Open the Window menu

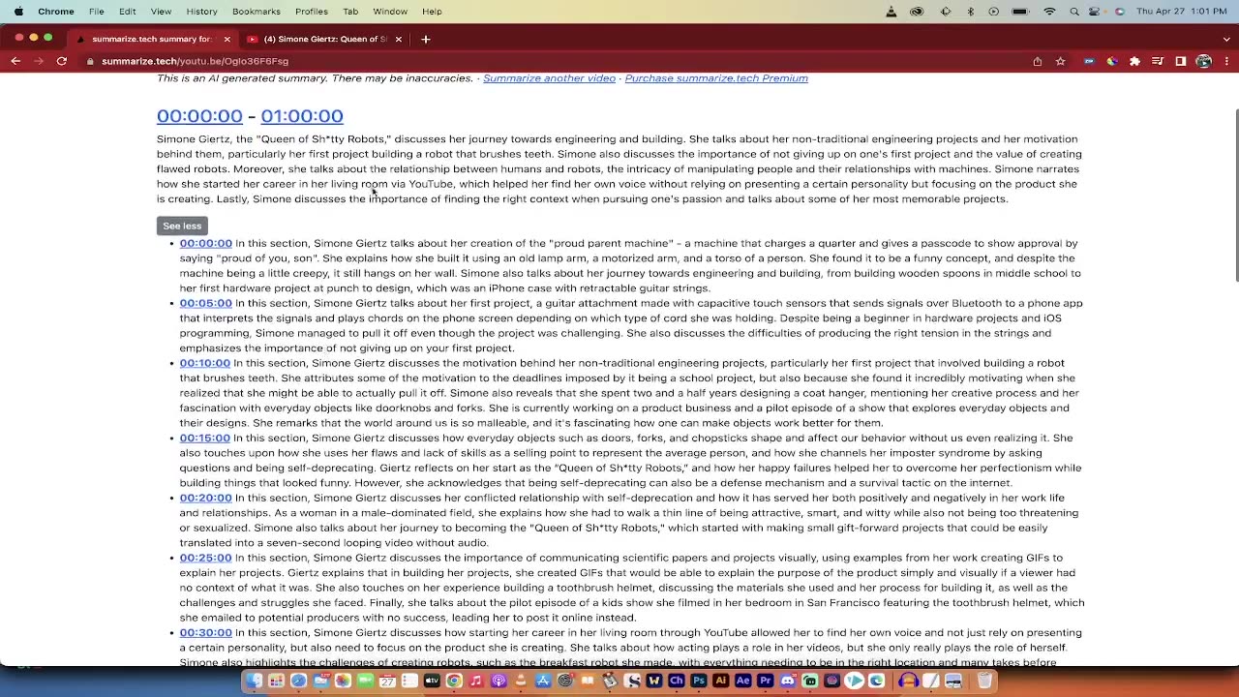tap(390, 12)
